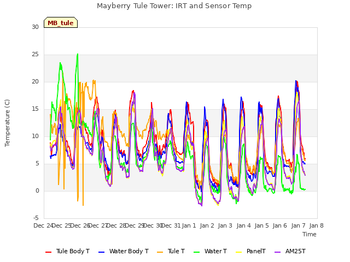Screen dimensions: 350x262
Task: Toggle the Water T legend entry
Action: tap(210, 251)
